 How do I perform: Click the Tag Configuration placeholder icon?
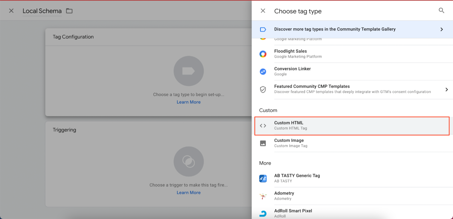click(x=189, y=71)
